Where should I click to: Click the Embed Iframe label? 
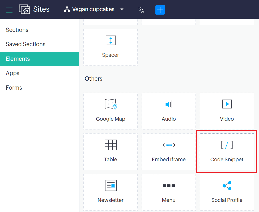169,159
